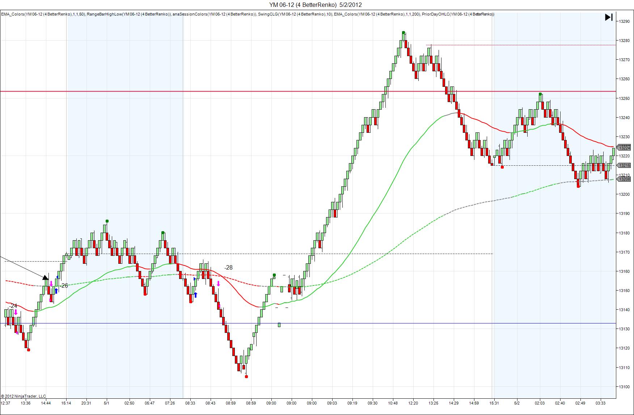Click the 13215 price marker on axis
The height and width of the screenshot is (415, 634).
click(x=624, y=165)
